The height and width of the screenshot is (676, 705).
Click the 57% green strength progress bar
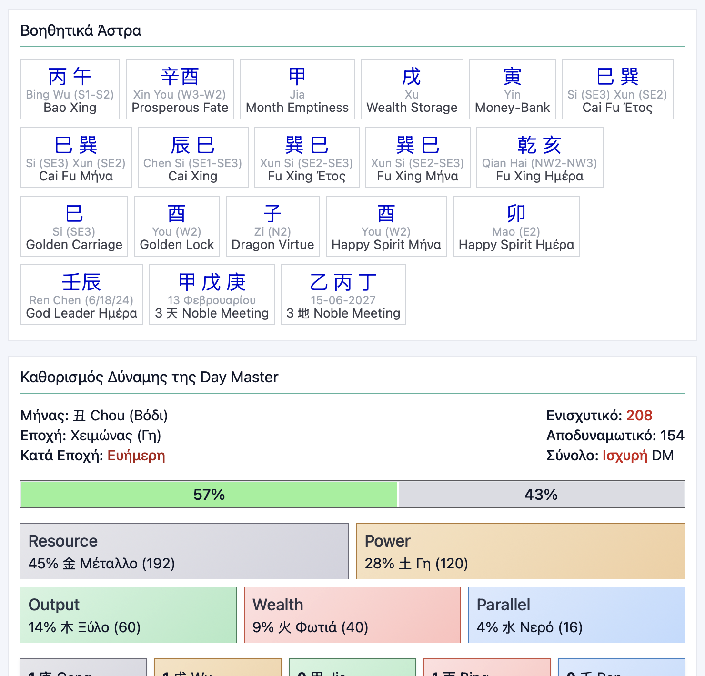pos(208,494)
